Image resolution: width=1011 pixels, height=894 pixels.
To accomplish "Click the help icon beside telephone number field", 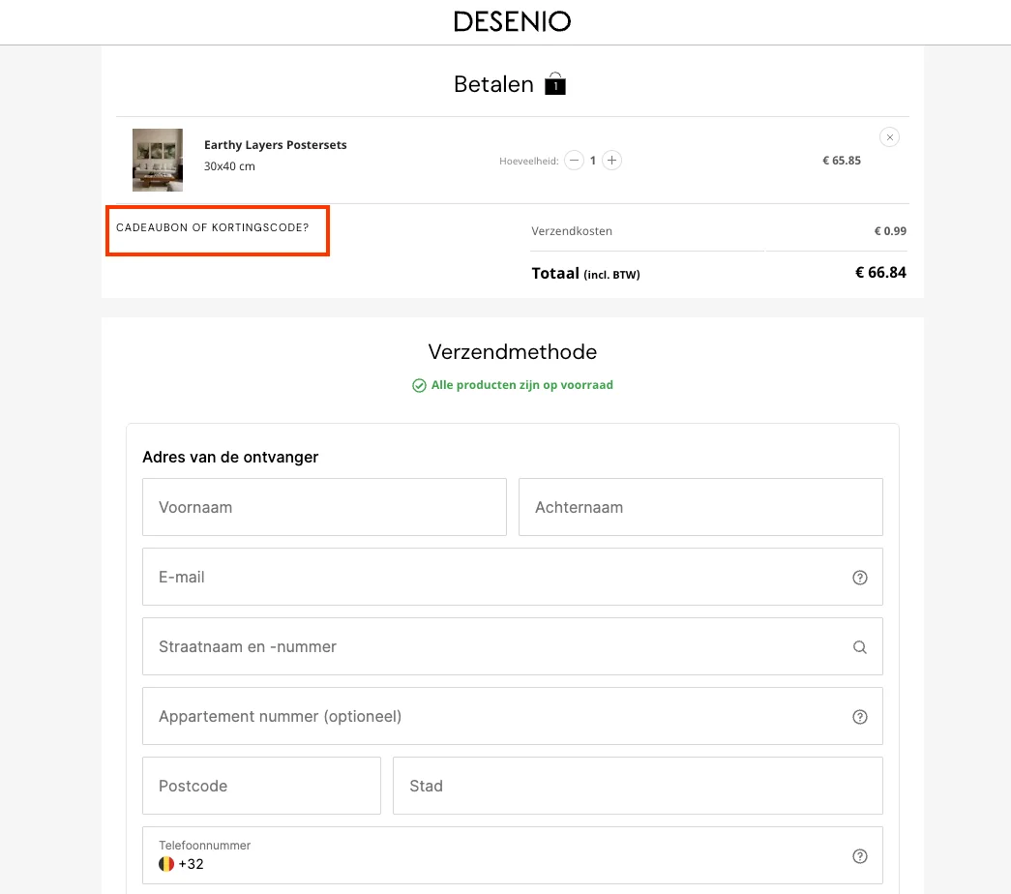I will (x=860, y=855).
